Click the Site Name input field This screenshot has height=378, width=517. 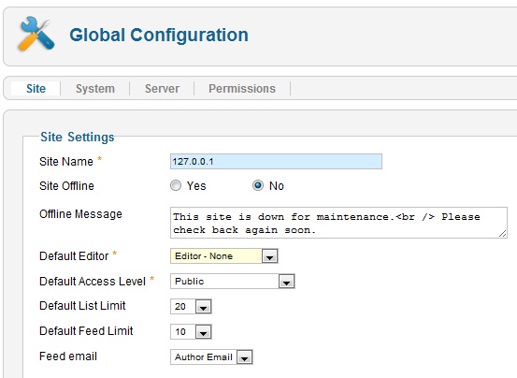click(x=276, y=161)
